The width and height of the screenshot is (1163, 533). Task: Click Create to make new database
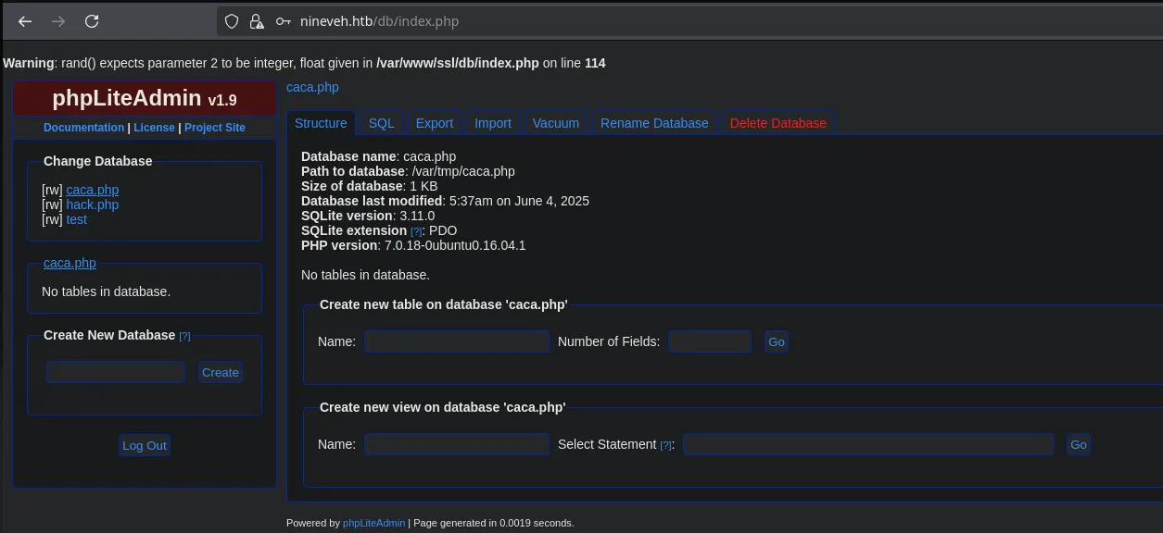[x=221, y=372]
